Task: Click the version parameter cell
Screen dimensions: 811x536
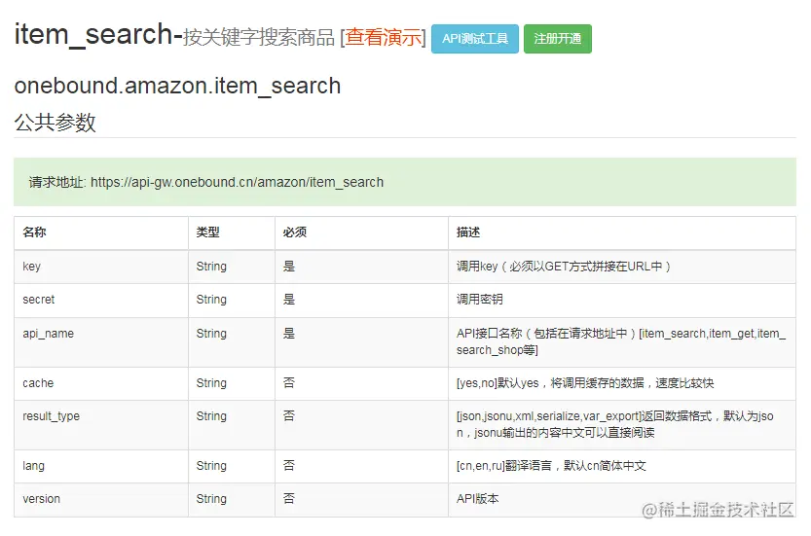Action: point(41,499)
